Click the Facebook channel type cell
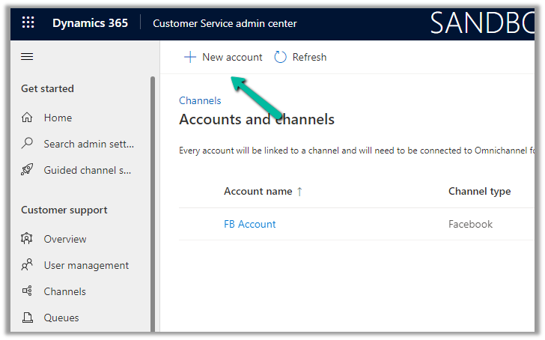Image resolution: width=545 pixels, height=340 pixels. click(x=470, y=224)
